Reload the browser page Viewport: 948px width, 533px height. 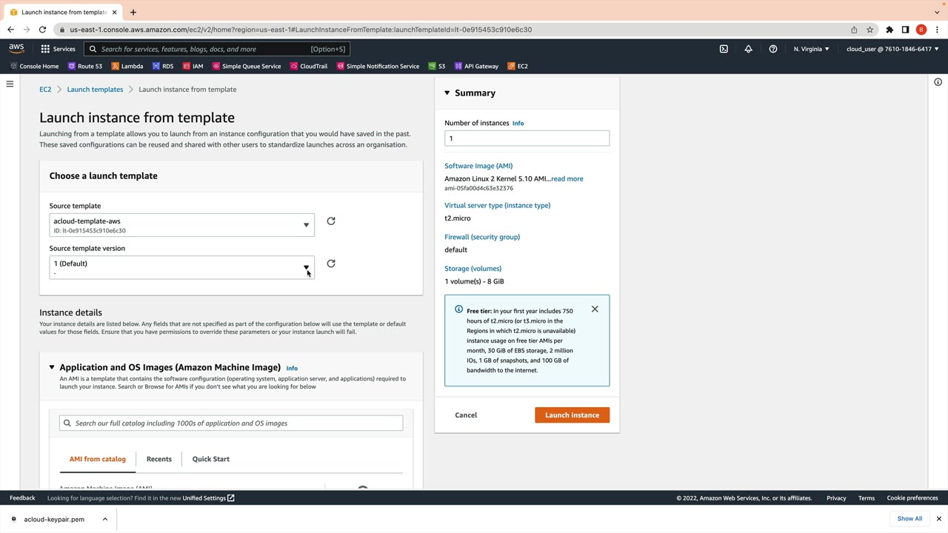tap(42, 30)
